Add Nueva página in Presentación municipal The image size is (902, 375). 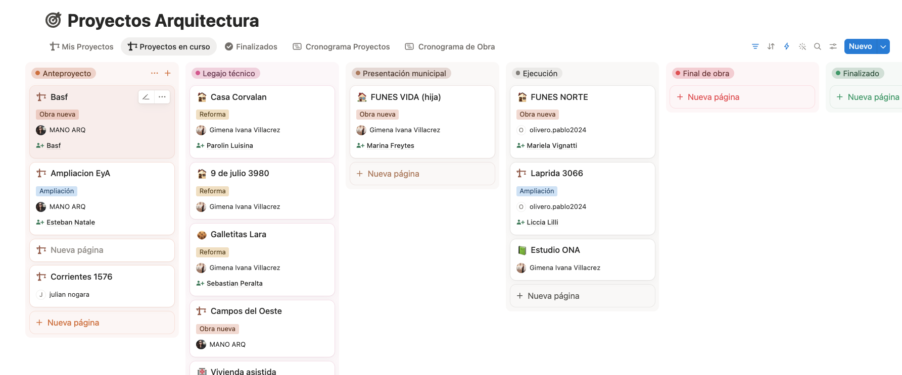pos(422,174)
